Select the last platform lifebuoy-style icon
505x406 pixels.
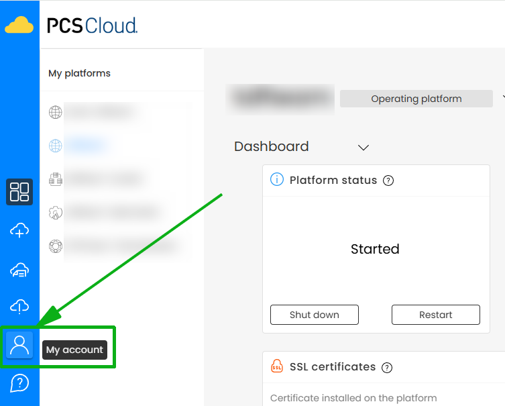(x=56, y=246)
